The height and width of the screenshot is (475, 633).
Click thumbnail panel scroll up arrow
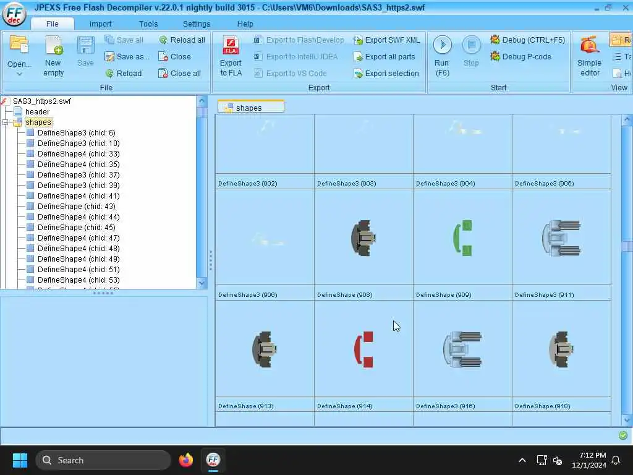point(627,119)
